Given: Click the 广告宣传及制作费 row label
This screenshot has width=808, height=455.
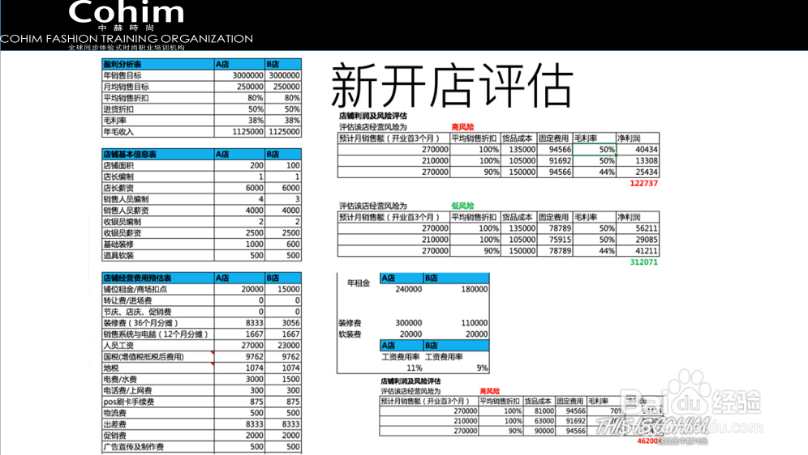Looking at the screenshot, I should (x=134, y=448).
